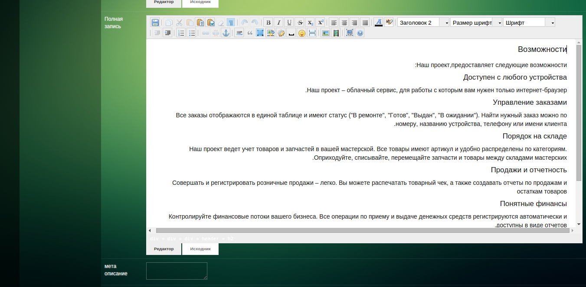The image size is (586, 287).
Task: Maximize the editor to fullscreen
Action: [x=349, y=33]
